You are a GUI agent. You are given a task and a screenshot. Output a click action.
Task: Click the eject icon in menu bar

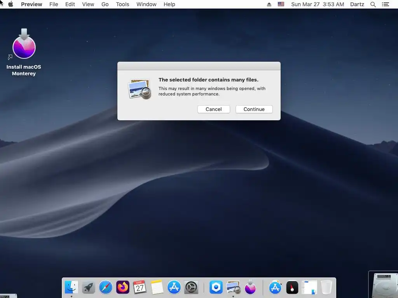click(269, 4)
